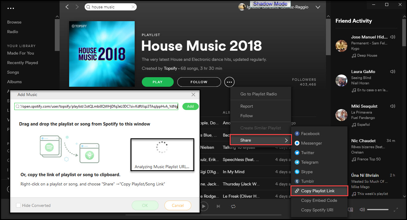Open the Topsify creator link
The image size is (407, 220).
(170, 68)
